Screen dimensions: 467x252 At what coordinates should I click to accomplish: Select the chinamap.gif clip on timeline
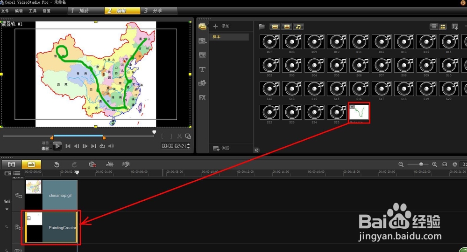pyautogui.click(x=51, y=195)
